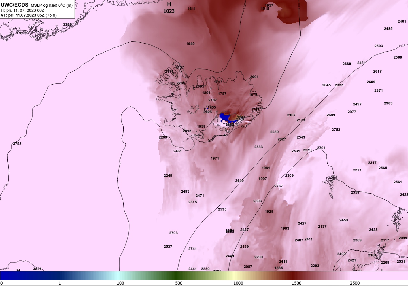The height and width of the screenshot is (286, 408).
Task: Click the 2333 height value
Action: 259,147
